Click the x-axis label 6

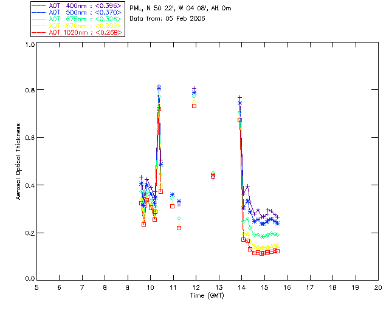pyautogui.click(x=60, y=287)
